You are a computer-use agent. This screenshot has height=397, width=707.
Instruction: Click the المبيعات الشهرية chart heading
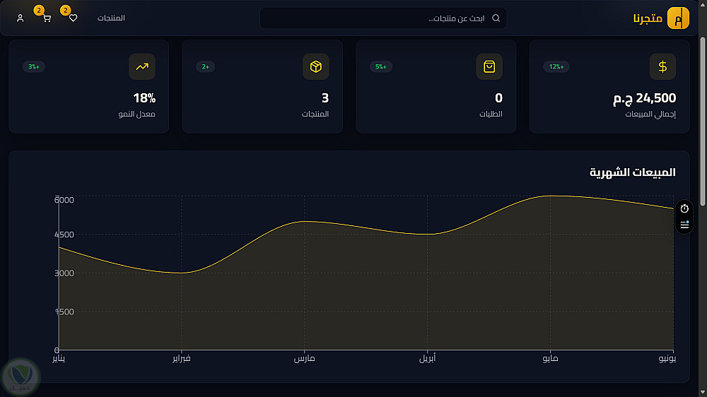(633, 172)
